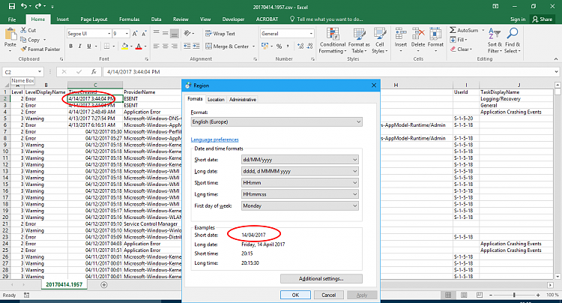
Task: Open the font name dropdown
Action: coord(109,34)
